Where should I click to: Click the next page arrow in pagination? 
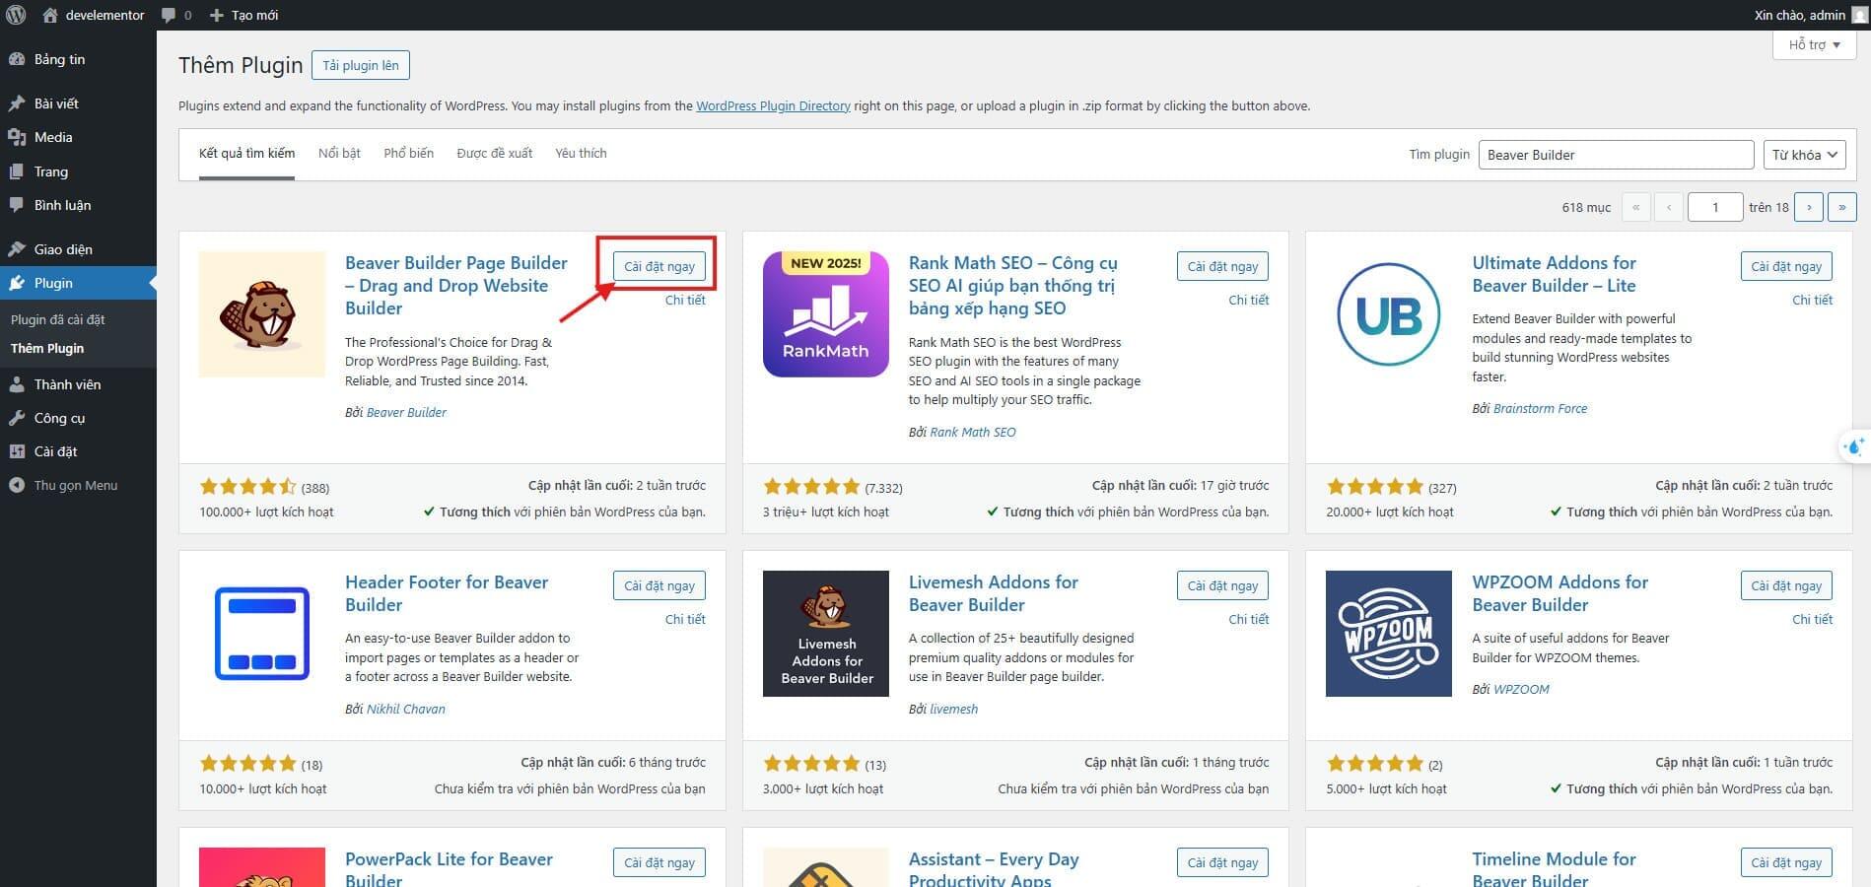click(x=1809, y=207)
